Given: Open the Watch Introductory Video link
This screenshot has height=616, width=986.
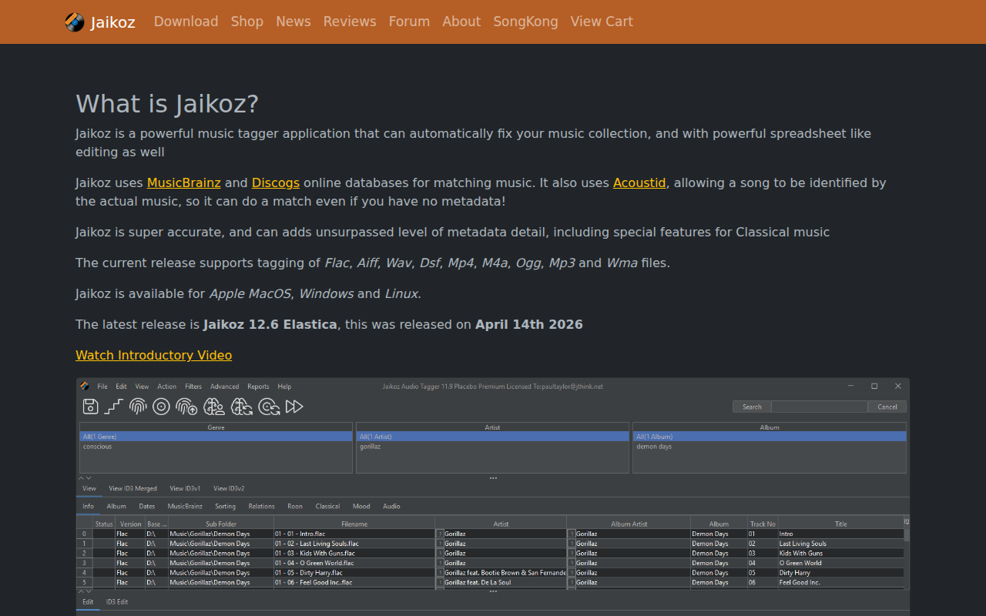Looking at the screenshot, I should pos(153,355).
